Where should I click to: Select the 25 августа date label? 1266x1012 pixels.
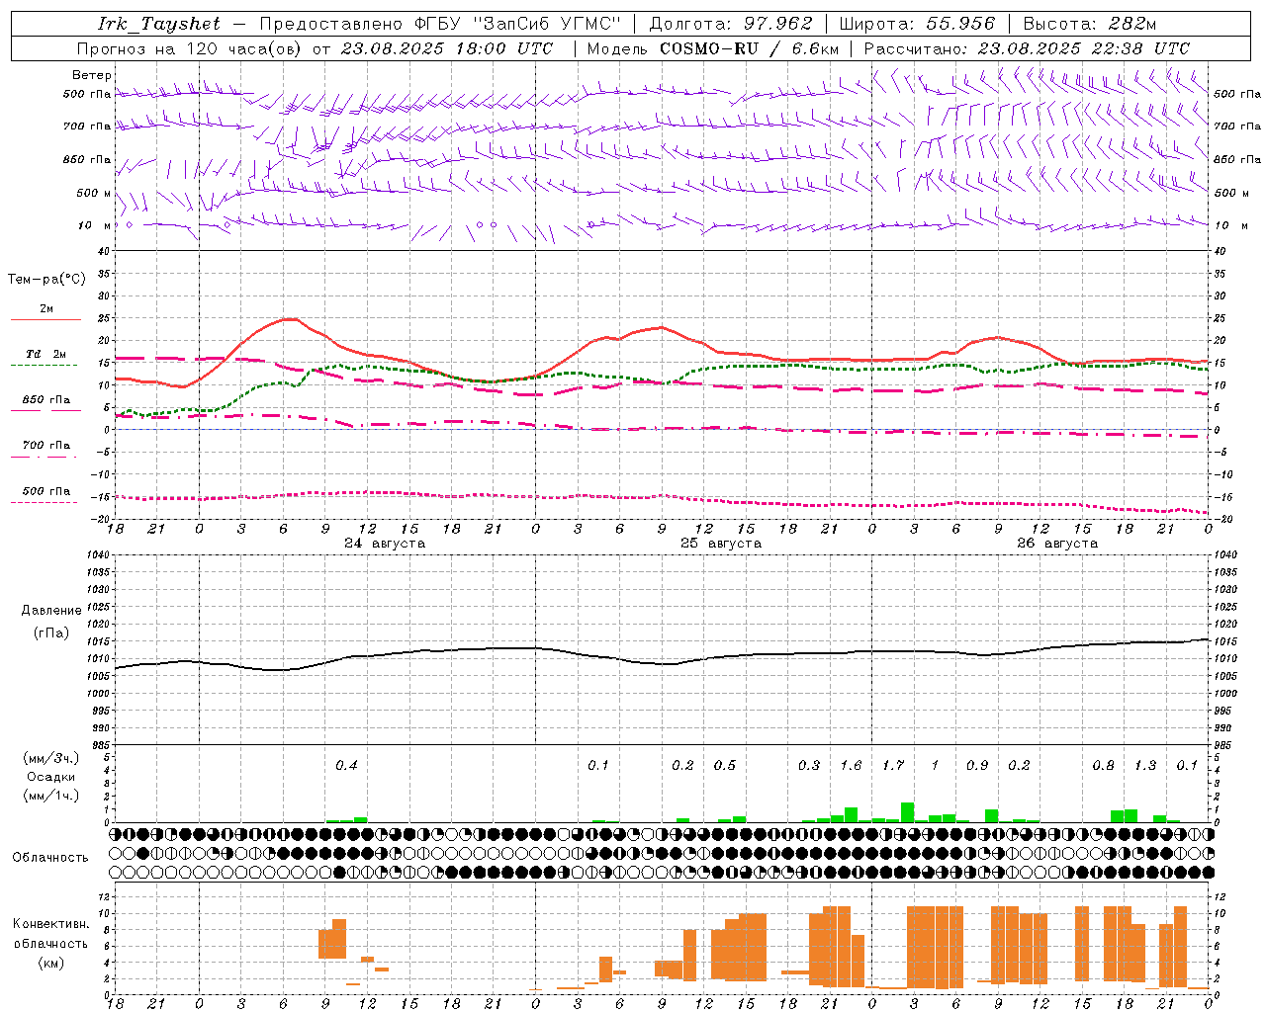click(721, 544)
